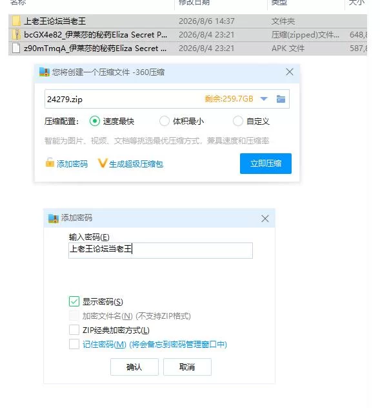Screen dimensions: 380x408
Task: Click the 2026/8/6 14:37 date cell
Action: (x=206, y=21)
